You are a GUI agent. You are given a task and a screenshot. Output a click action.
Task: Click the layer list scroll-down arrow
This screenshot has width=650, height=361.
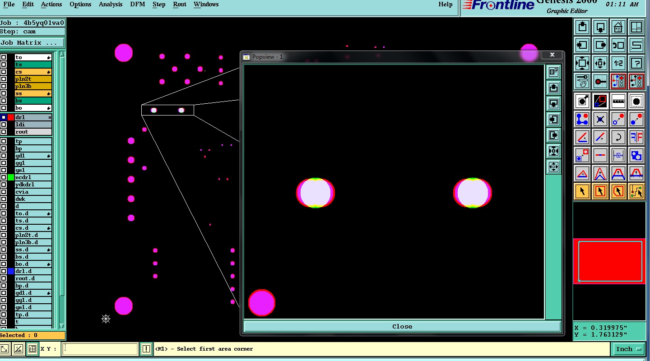62,326
